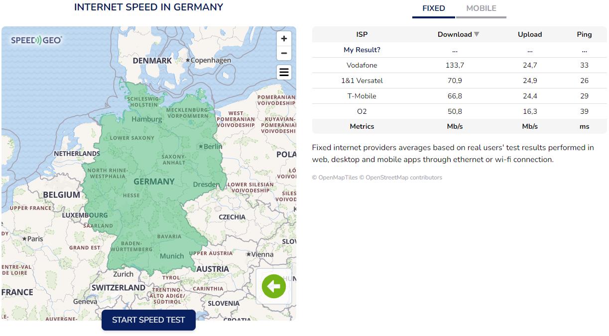The height and width of the screenshot is (336, 609).
Task: Open the OpenMapTiles attribution link
Action: point(335,177)
